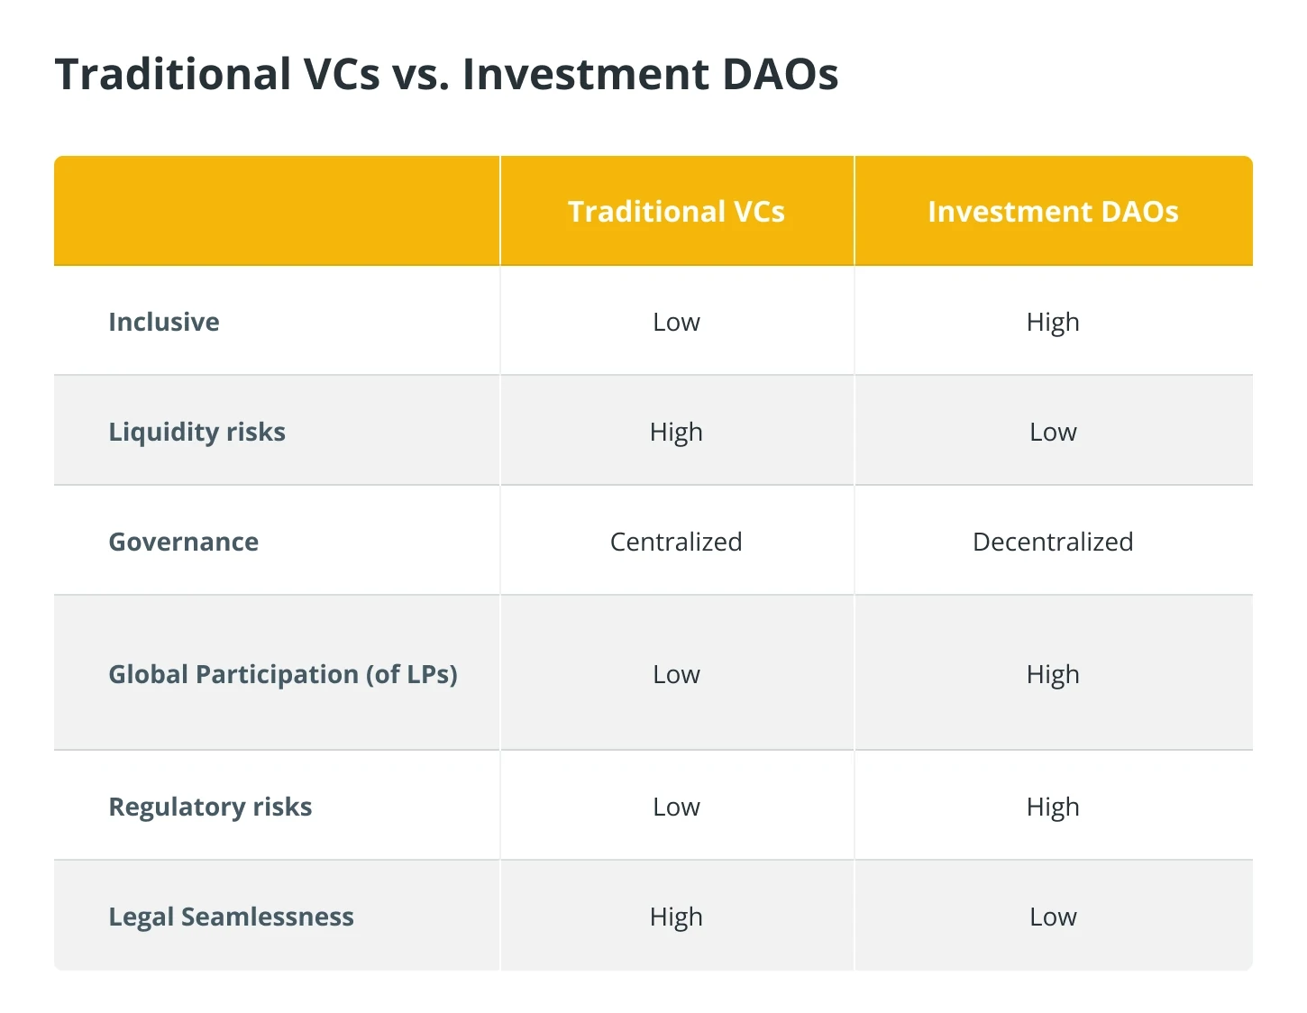Image resolution: width=1307 pixels, height=1013 pixels.
Task: Click the Traditional VCs column header
Action: point(676,211)
